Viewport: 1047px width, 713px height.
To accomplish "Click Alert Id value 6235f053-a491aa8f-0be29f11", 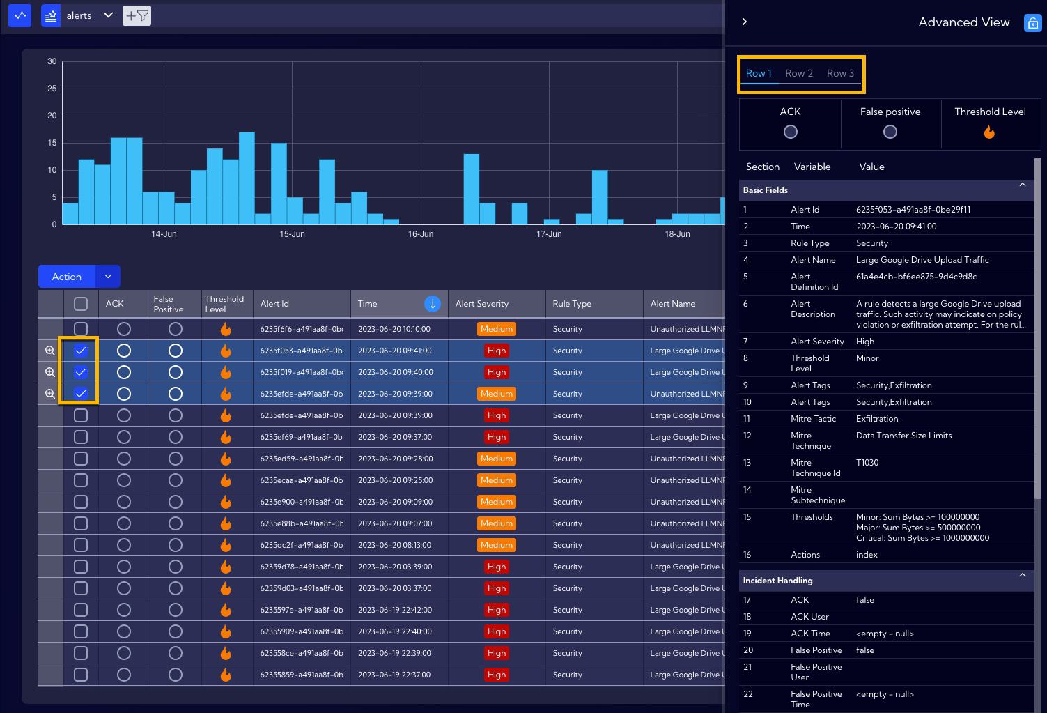I will coord(913,210).
